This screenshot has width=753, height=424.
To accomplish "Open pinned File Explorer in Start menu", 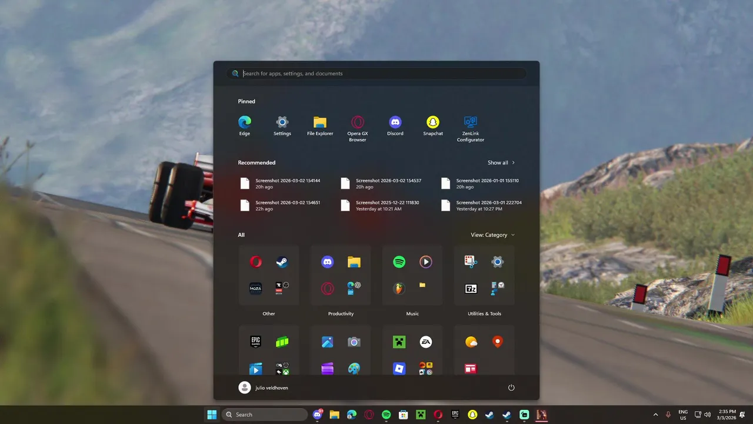I will [x=320, y=126].
